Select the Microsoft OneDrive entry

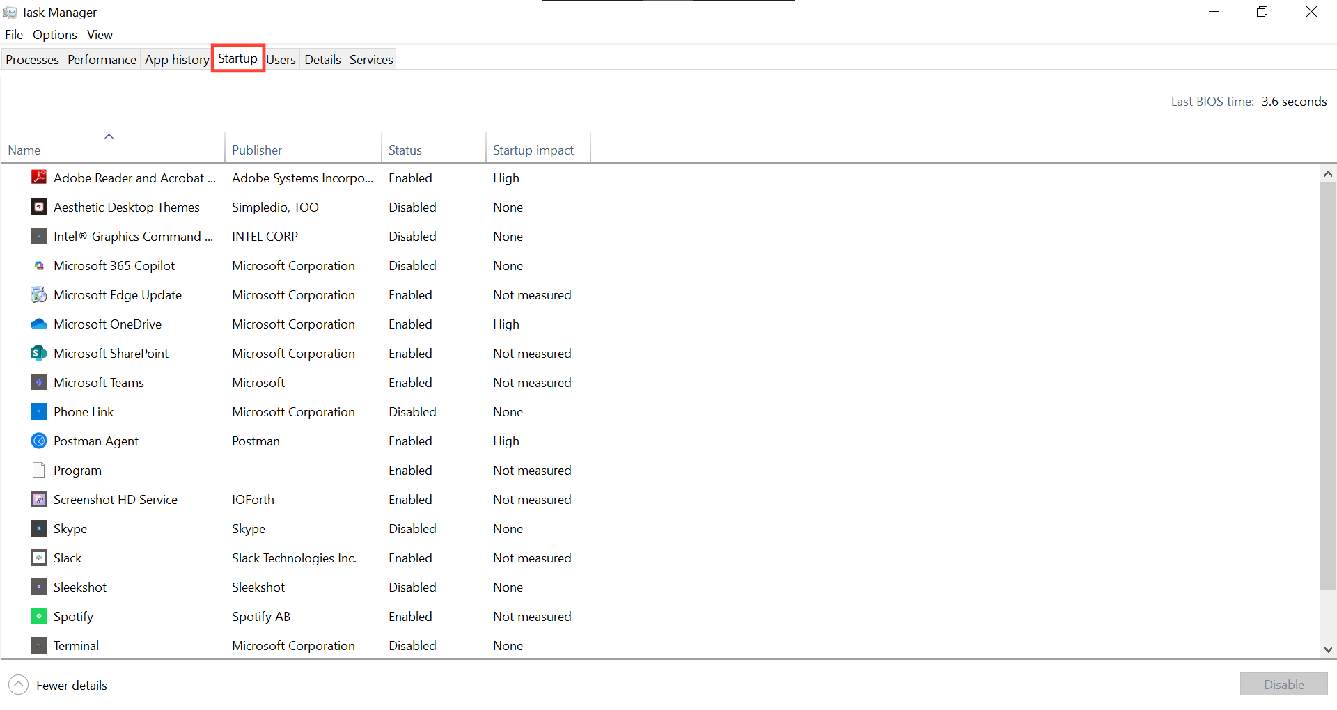(108, 324)
